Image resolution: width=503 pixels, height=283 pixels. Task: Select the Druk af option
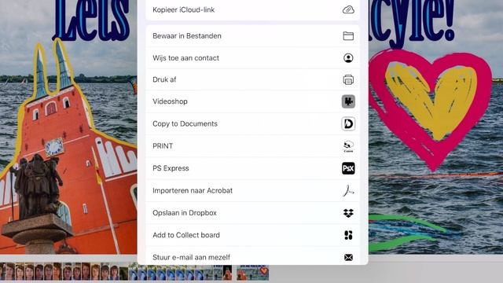point(252,79)
